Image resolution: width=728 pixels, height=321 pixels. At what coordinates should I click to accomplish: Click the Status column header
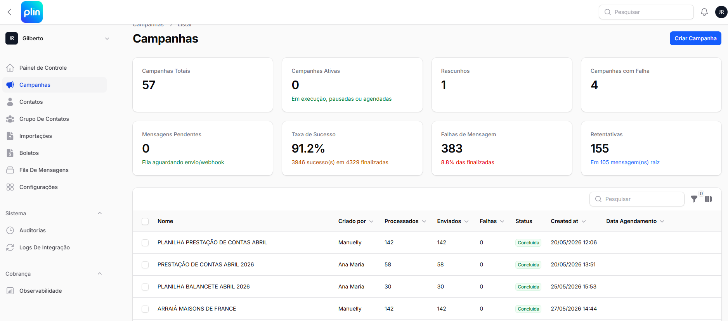pos(523,221)
